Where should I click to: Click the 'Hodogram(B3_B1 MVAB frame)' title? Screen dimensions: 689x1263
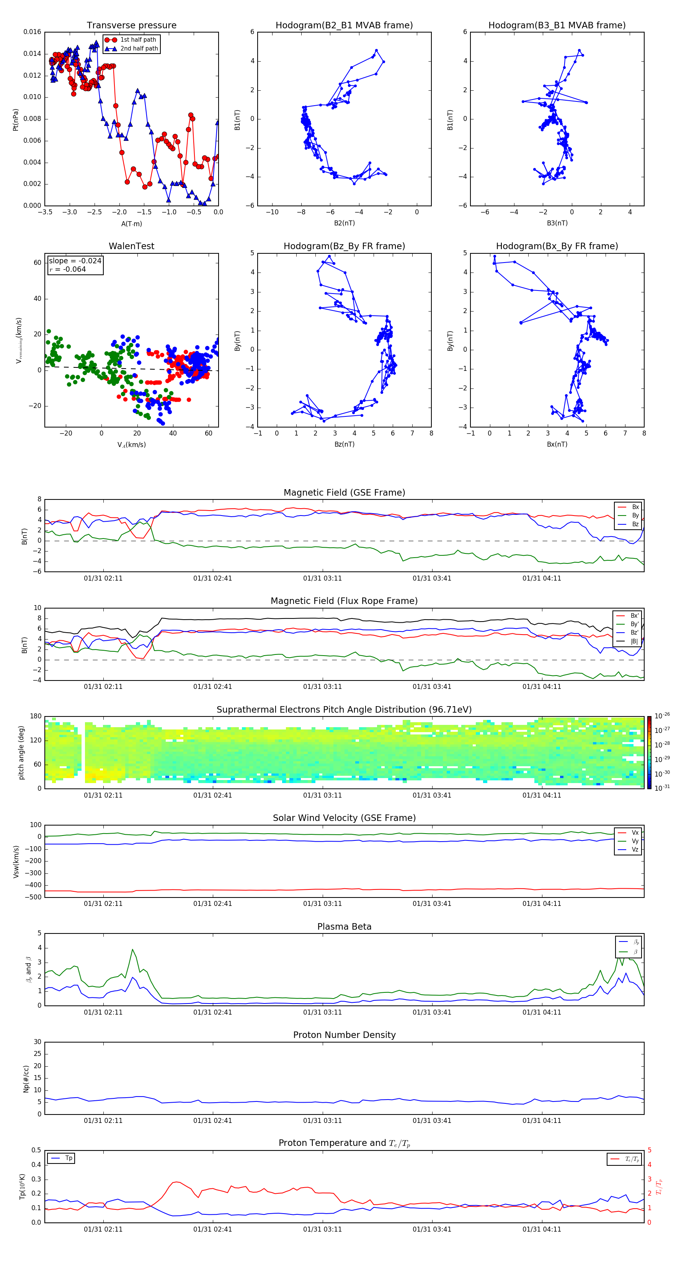click(x=557, y=25)
